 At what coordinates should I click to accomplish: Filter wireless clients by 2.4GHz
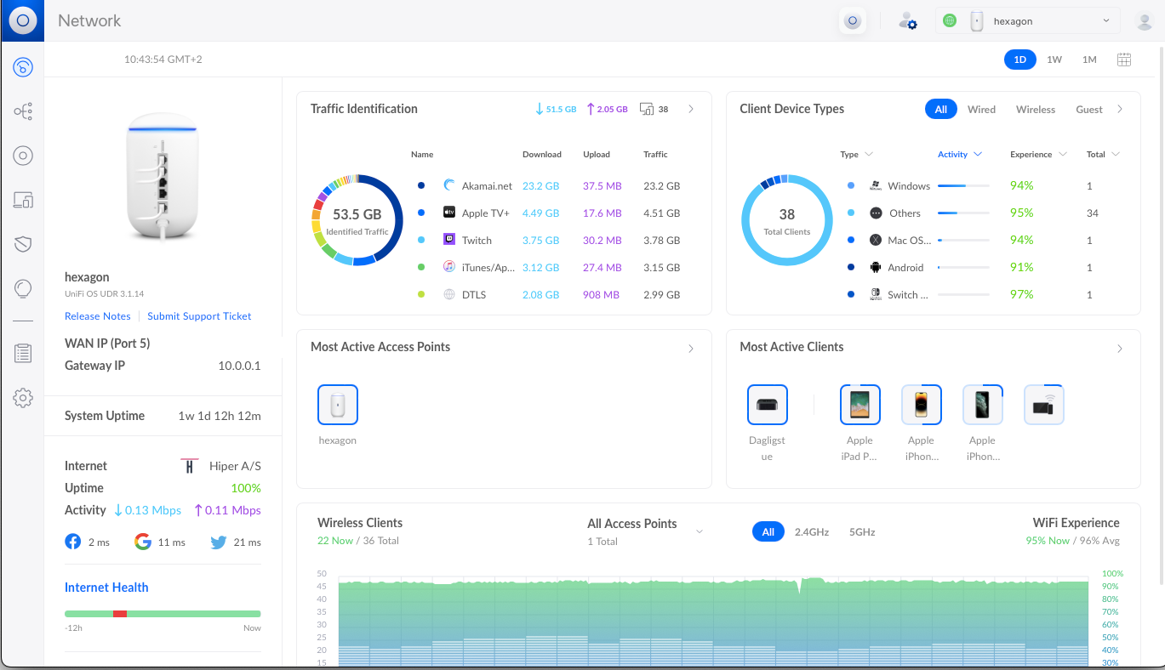pos(812,531)
